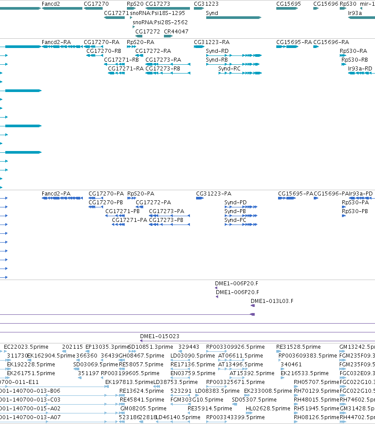The image size is (375, 424).
Task: Click EST RE31528.5prime
Action: coord(298,347)
